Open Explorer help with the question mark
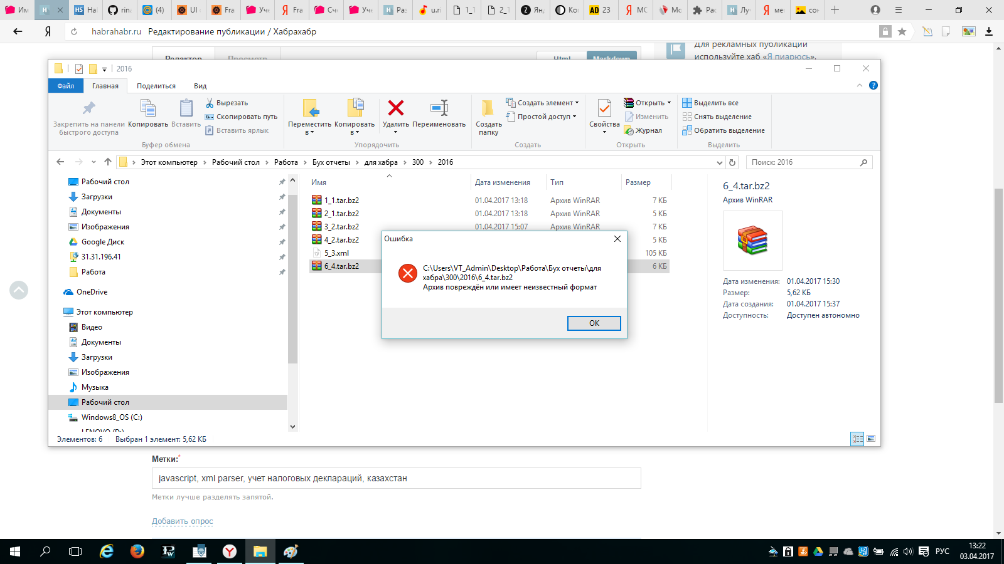This screenshot has width=1004, height=564. pos(873,85)
